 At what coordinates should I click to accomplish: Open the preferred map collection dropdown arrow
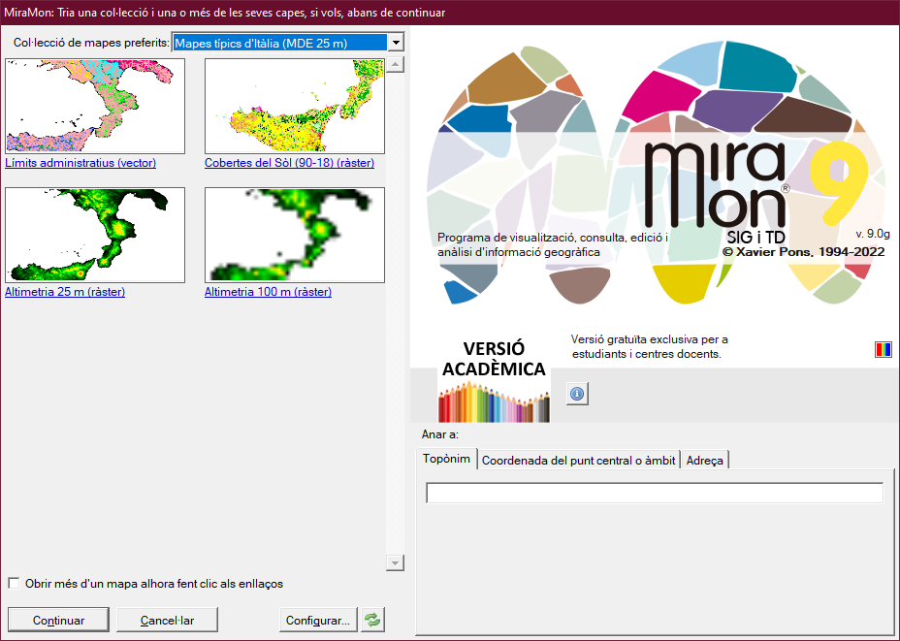(396, 43)
